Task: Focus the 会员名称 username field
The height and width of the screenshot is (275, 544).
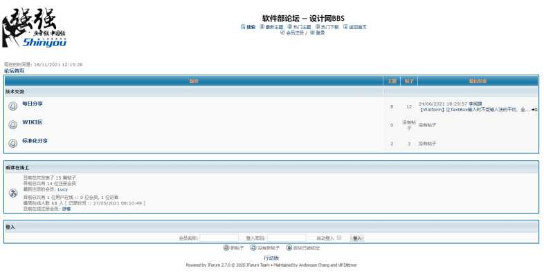Action: (219, 238)
